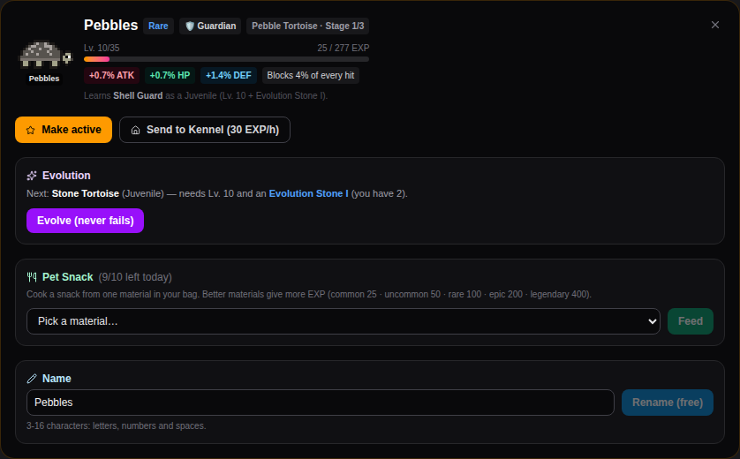Click the star icon on Make active
The width and height of the screenshot is (740, 459).
31,131
